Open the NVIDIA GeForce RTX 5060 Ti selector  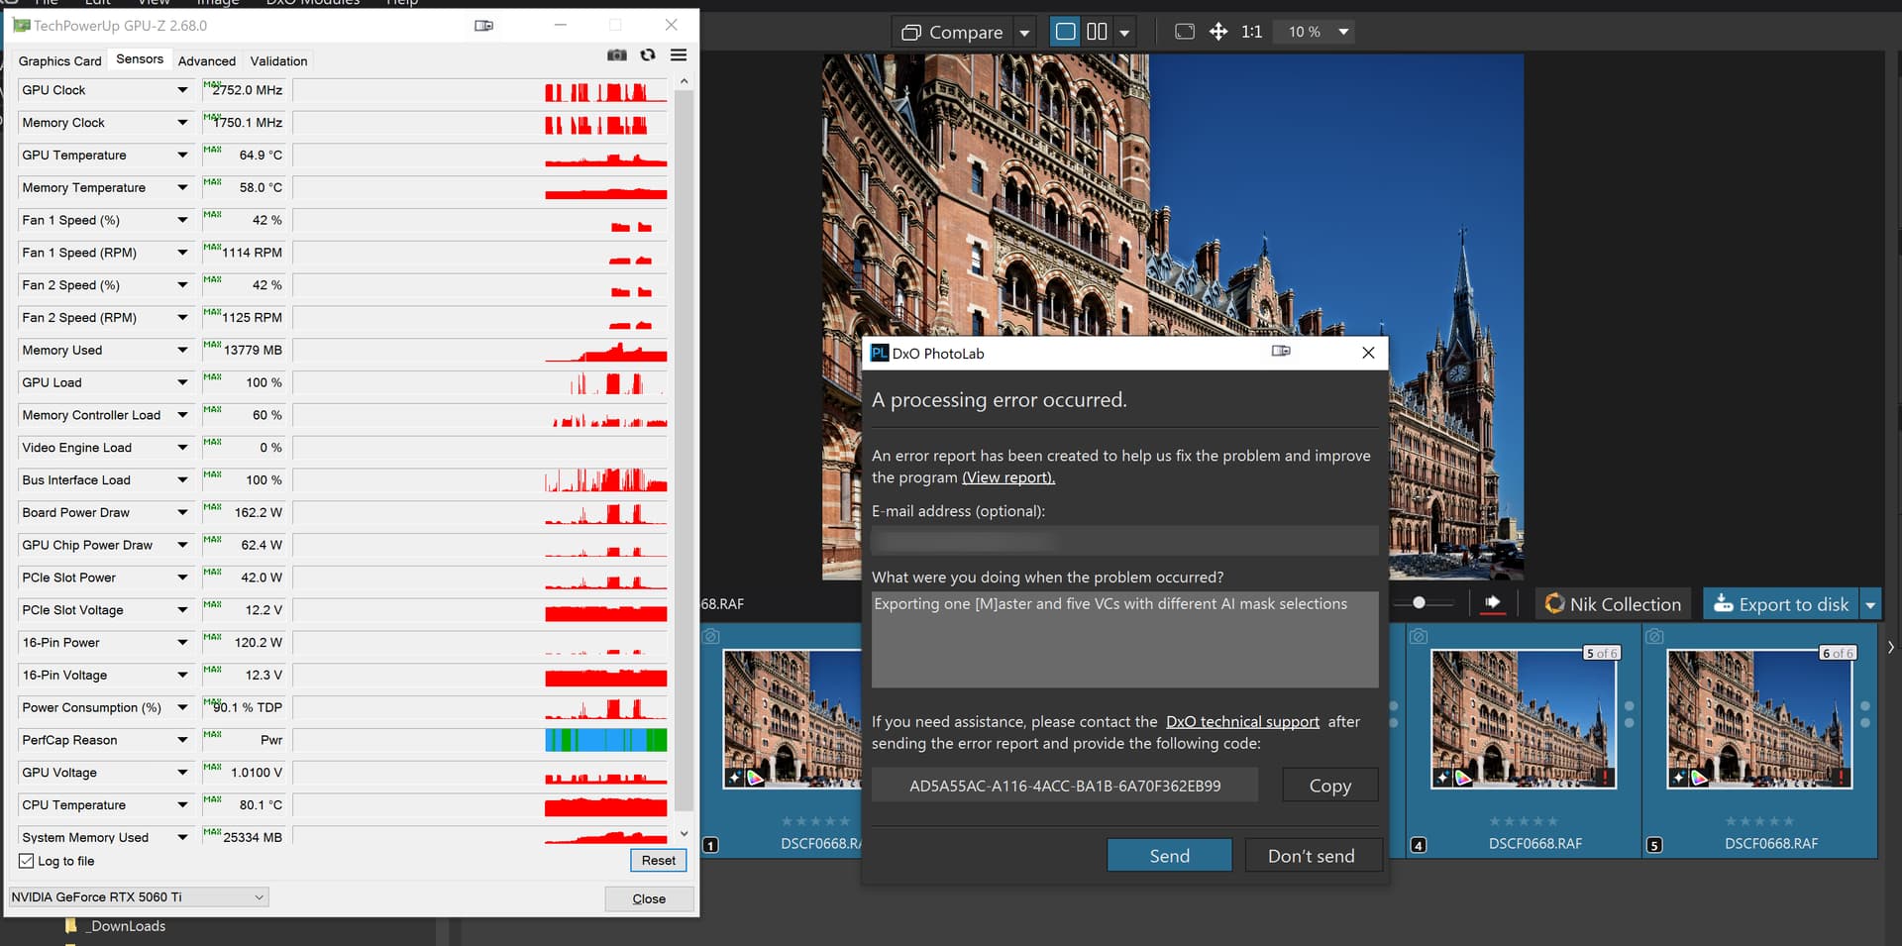coord(139,897)
